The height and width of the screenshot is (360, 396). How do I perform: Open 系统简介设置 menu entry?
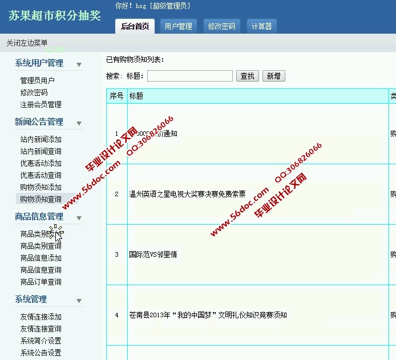point(41,341)
